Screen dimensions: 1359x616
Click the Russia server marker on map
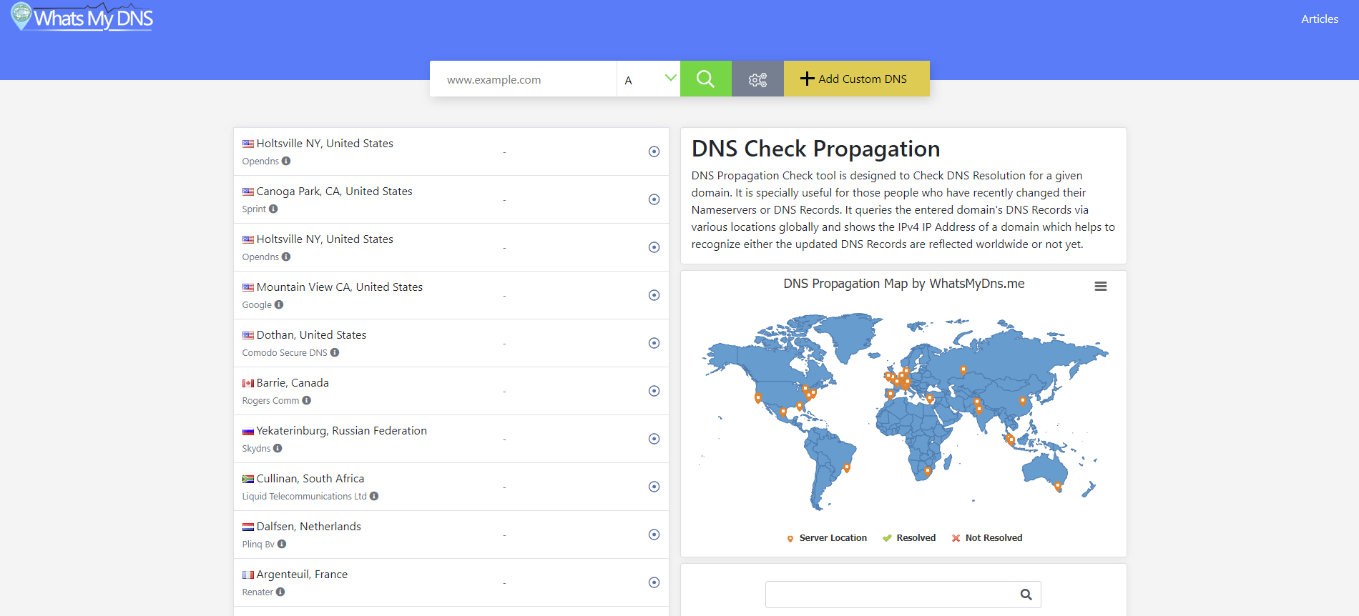click(x=963, y=370)
